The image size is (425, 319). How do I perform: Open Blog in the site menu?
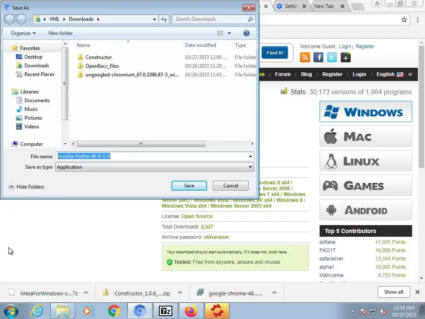pos(306,74)
